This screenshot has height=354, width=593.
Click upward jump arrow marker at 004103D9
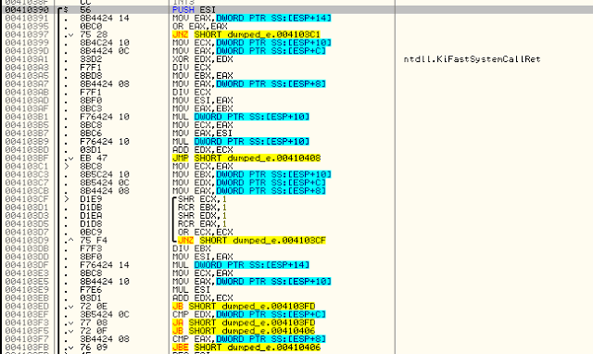[x=69, y=241]
